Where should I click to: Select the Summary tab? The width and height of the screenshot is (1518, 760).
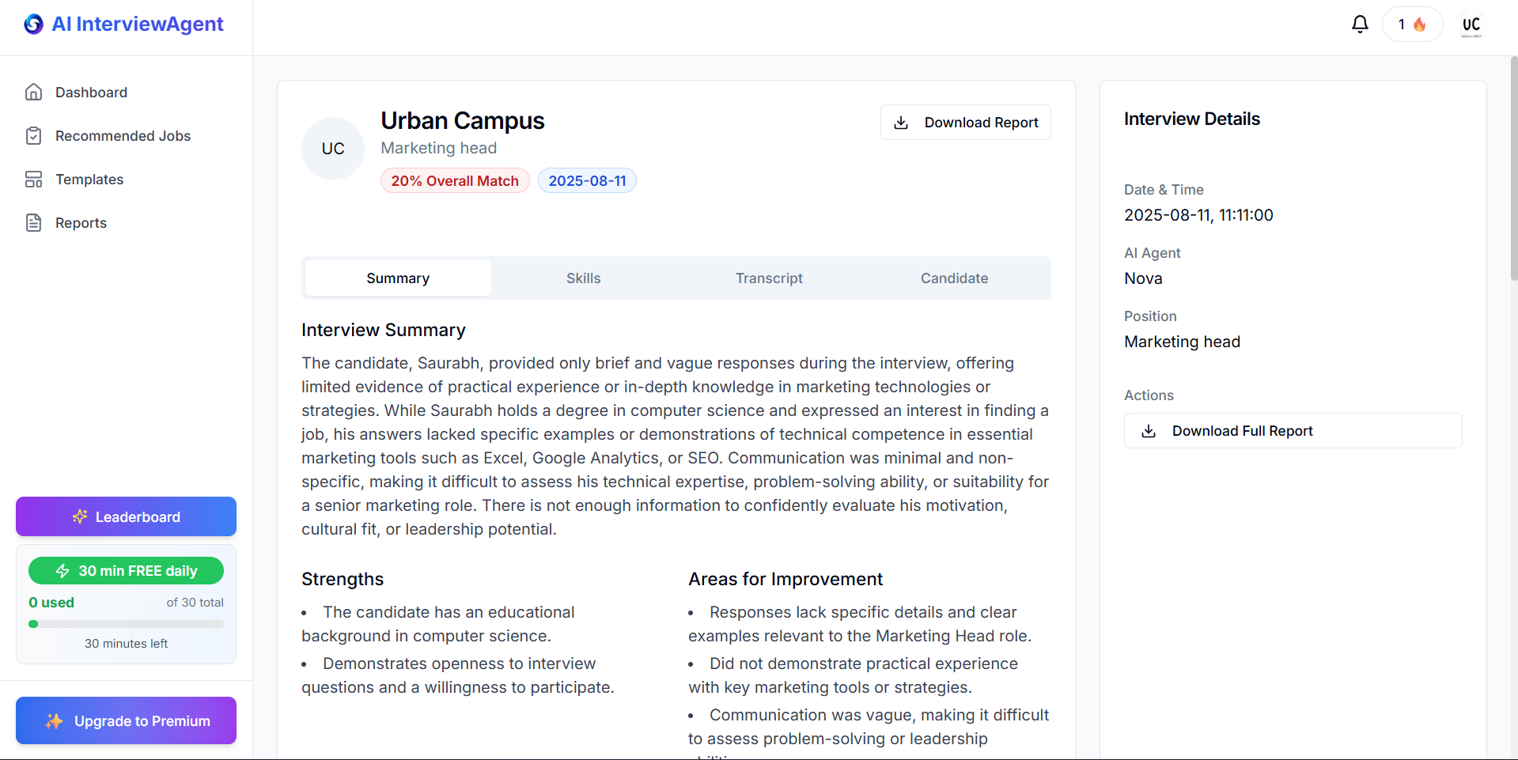point(398,278)
